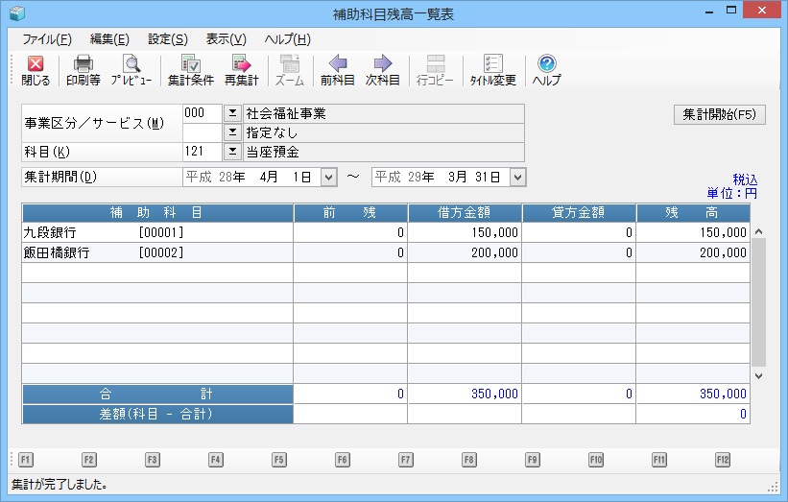Viewport: 788px width, 502px height.
Task: Click the 印刷等 print icon
Action: (83, 71)
